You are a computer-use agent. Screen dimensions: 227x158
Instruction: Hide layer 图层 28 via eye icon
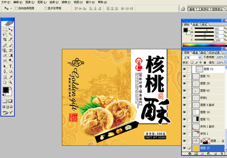pyautogui.click(x=185, y=84)
